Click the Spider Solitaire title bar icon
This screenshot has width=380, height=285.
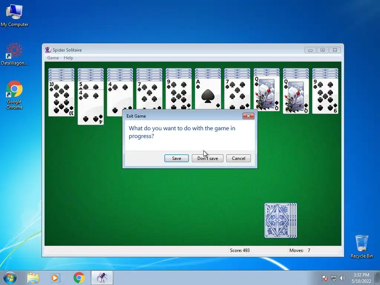48,50
